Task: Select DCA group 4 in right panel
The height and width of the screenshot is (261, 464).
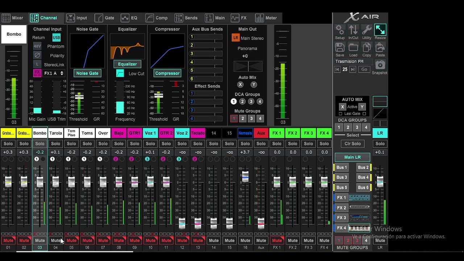Action: [366, 127]
